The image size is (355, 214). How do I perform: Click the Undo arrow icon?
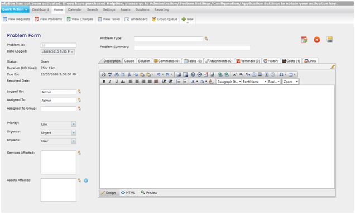(x=159, y=74)
